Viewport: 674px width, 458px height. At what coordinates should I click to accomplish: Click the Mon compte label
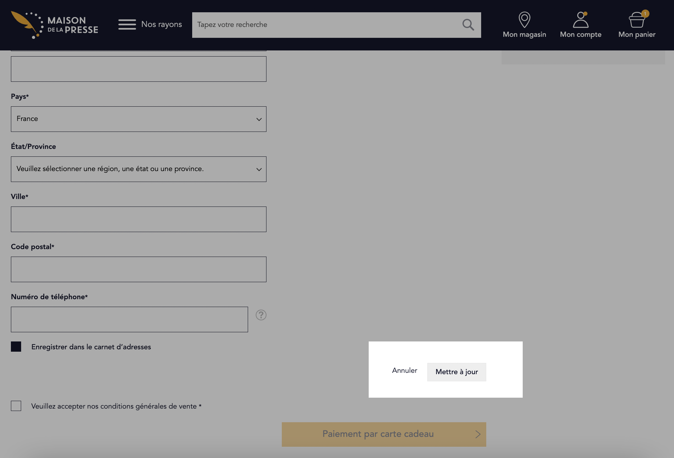[x=581, y=34]
